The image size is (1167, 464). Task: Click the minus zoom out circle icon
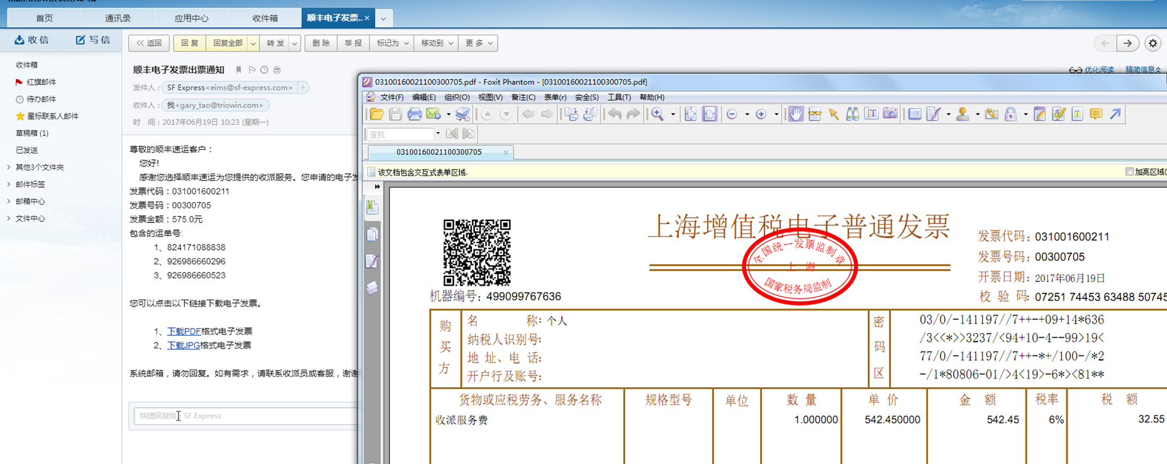732,115
